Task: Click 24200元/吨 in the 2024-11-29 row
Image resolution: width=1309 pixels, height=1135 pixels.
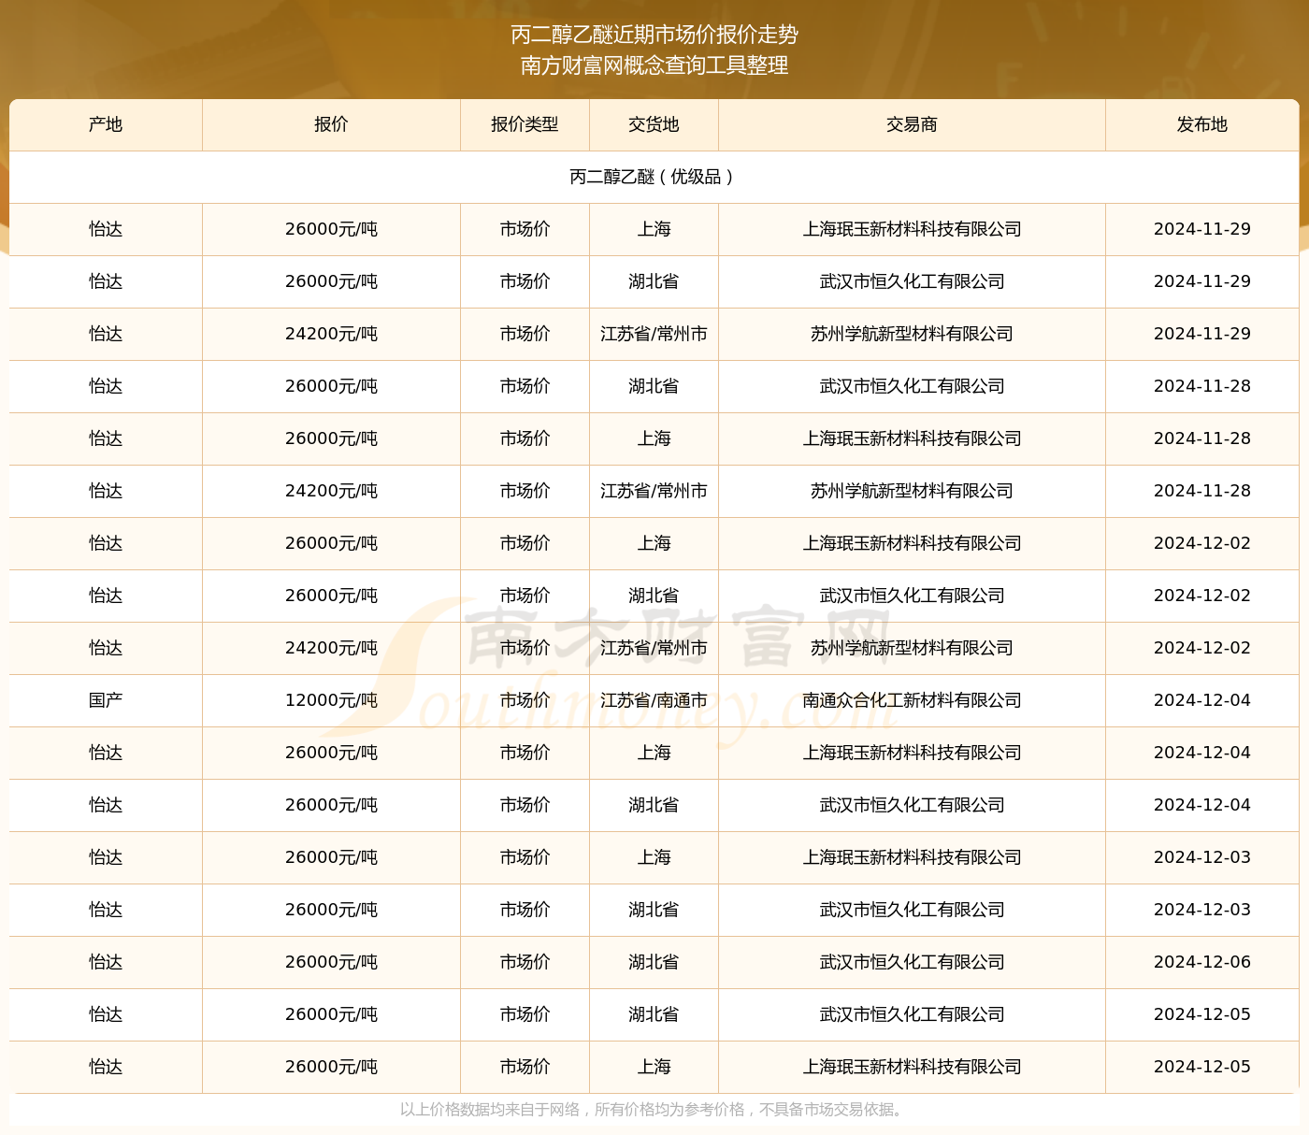Action: [x=331, y=334]
